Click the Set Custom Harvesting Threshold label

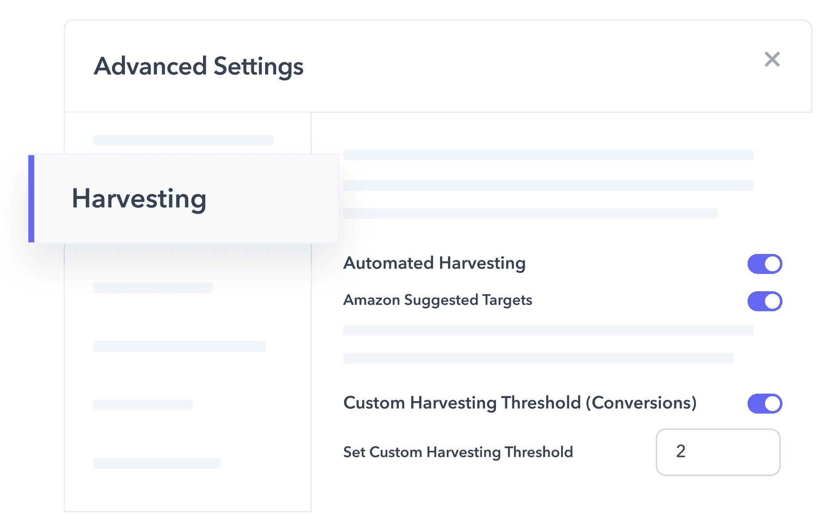coord(458,452)
